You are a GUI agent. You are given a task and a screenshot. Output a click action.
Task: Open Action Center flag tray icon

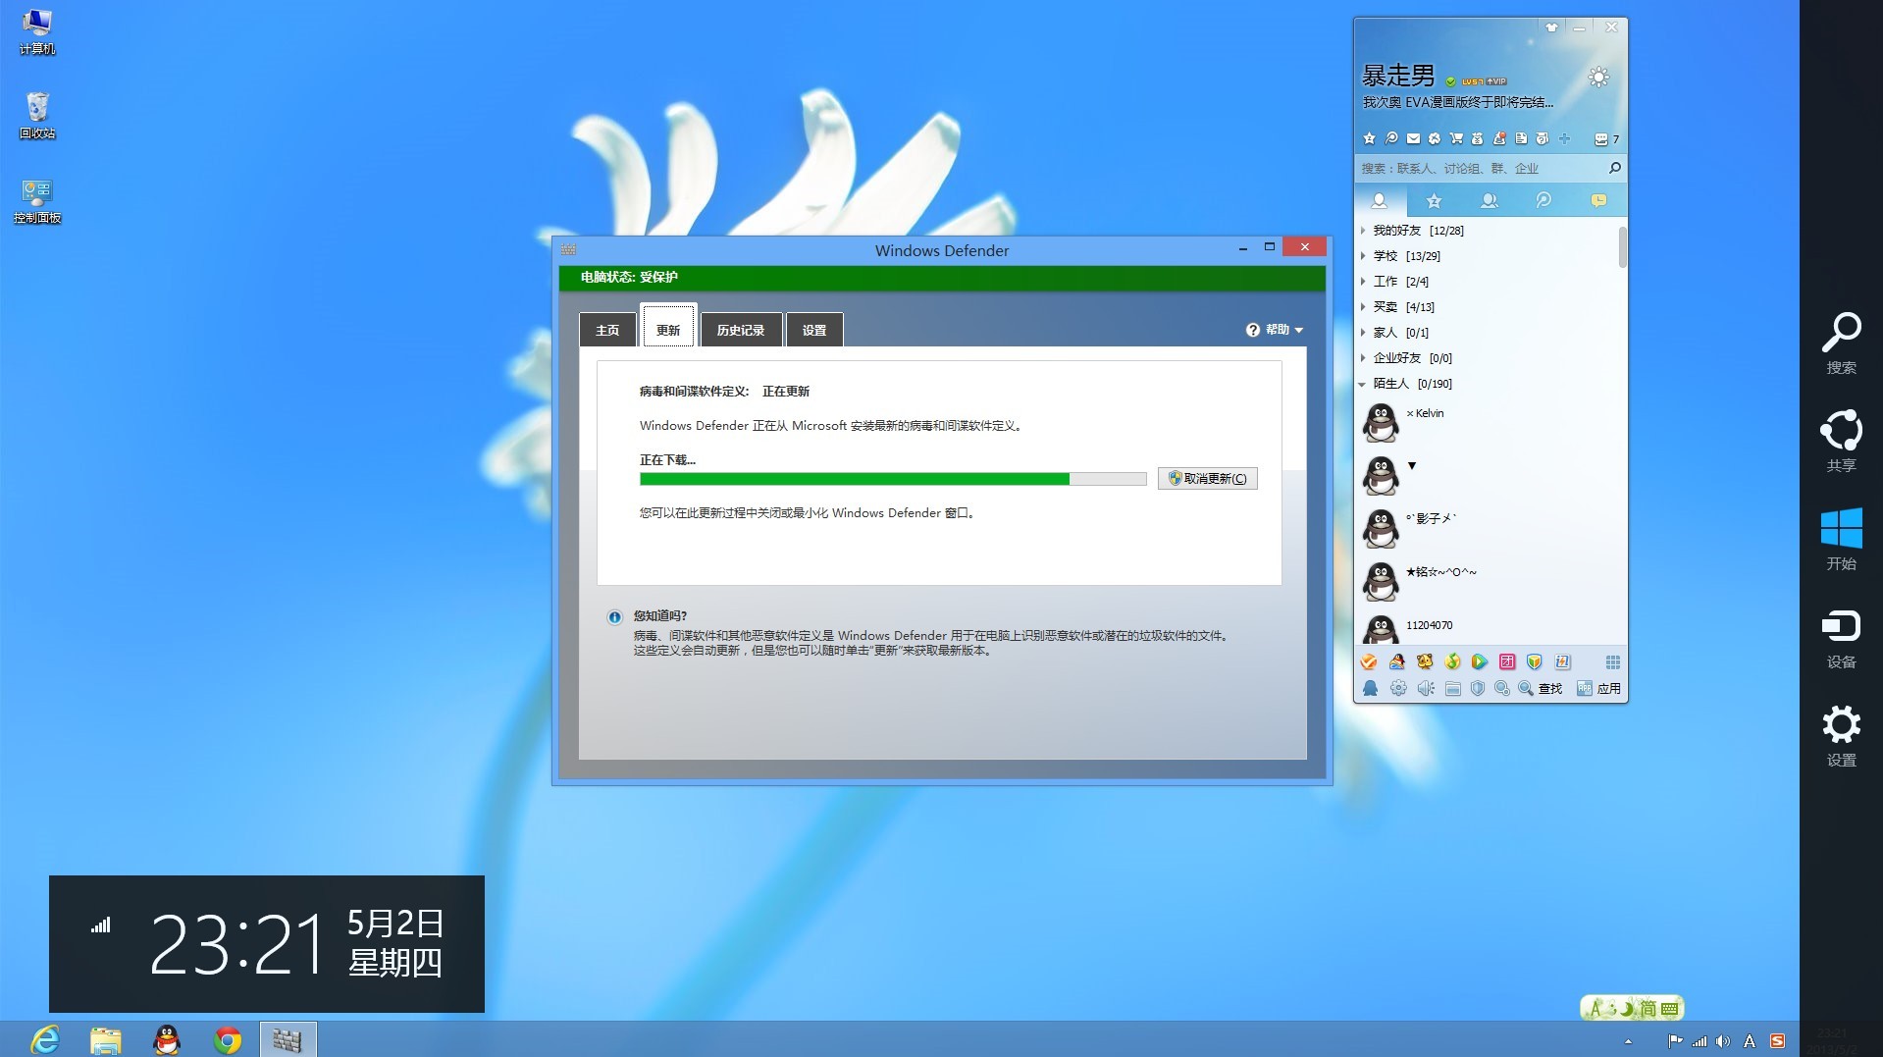coord(1675,1041)
